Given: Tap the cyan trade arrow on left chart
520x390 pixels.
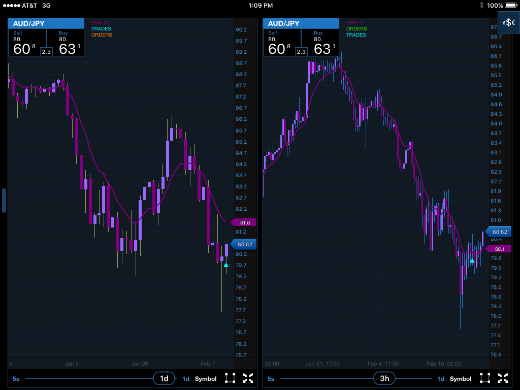Looking at the screenshot, I should point(226,265).
